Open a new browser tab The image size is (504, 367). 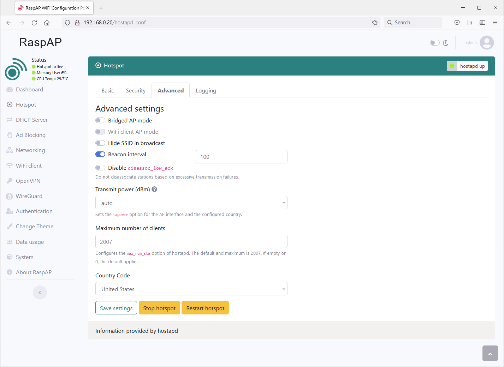pyautogui.click(x=101, y=8)
